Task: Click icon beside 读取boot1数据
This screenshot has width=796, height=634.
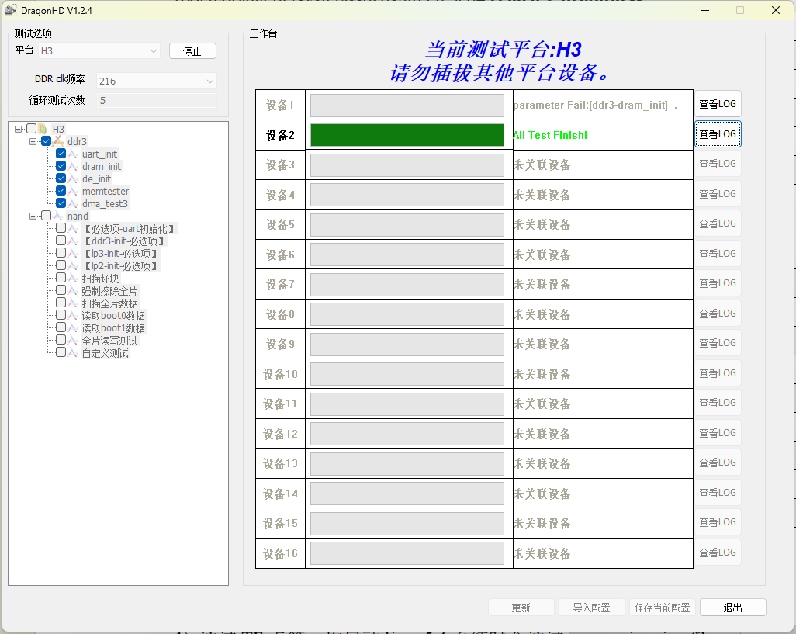Action: [73, 328]
